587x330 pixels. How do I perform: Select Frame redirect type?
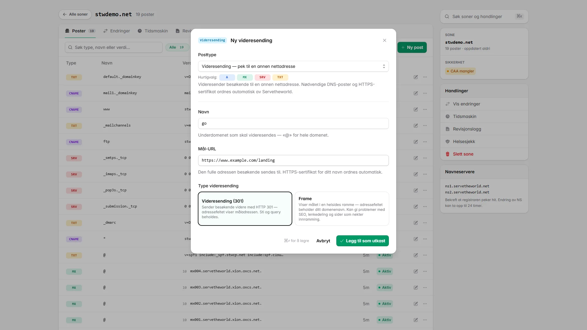click(x=342, y=209)
